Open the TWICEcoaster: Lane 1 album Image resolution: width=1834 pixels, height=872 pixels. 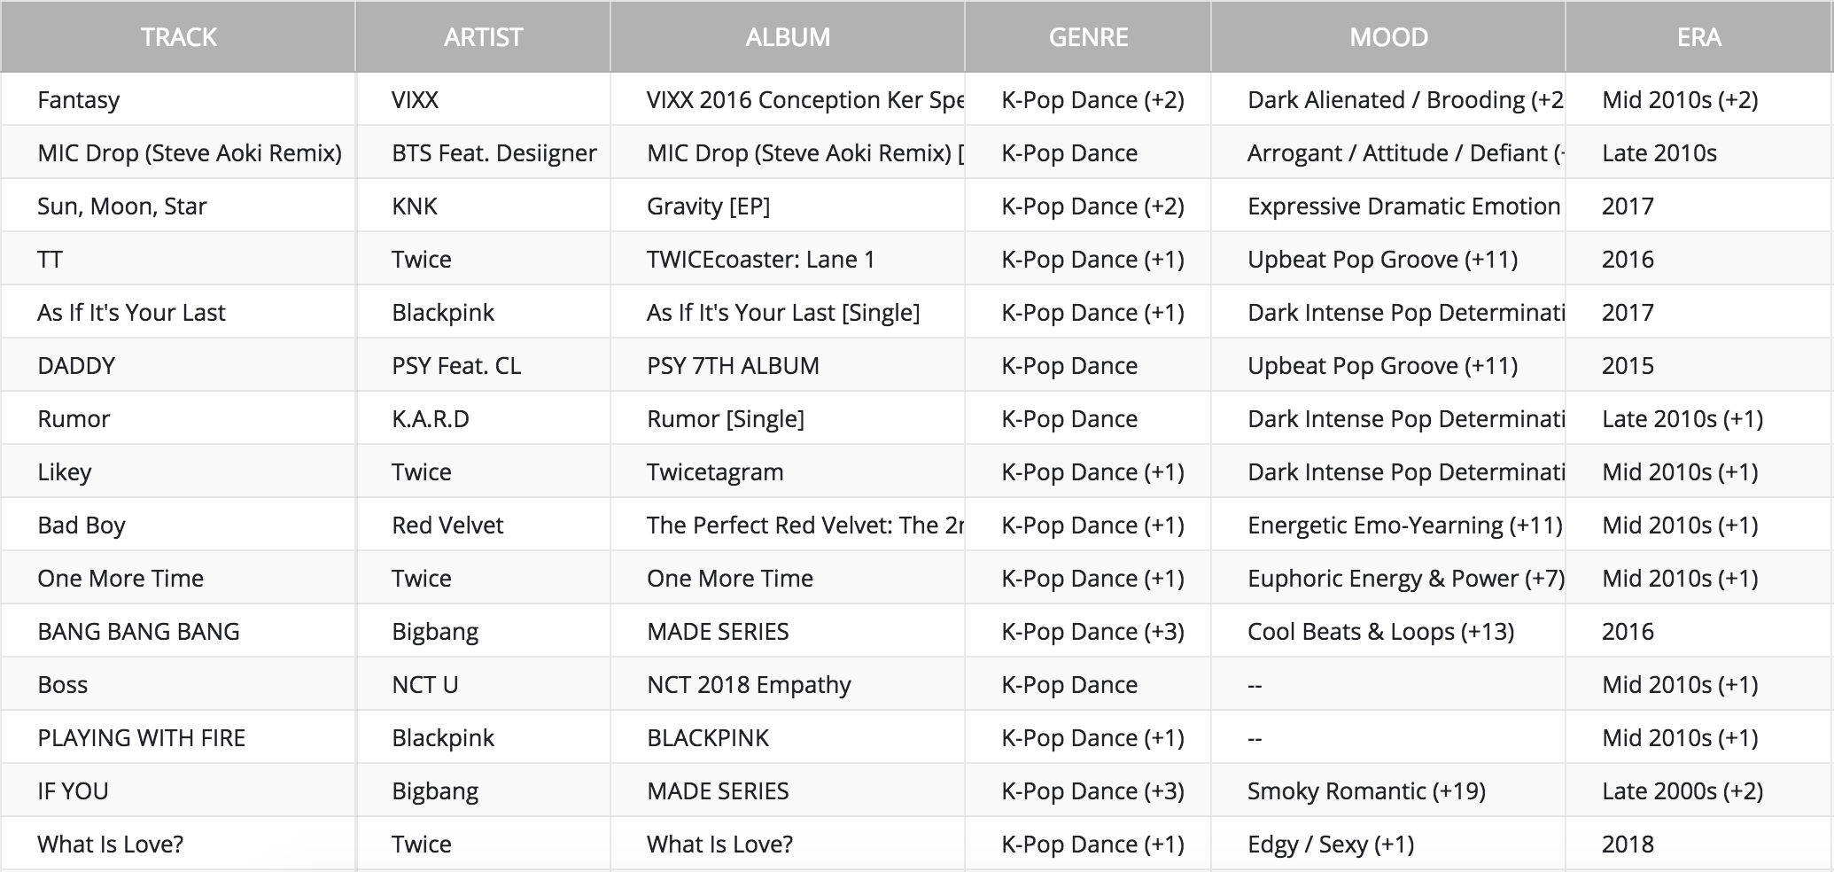[761, 260]
